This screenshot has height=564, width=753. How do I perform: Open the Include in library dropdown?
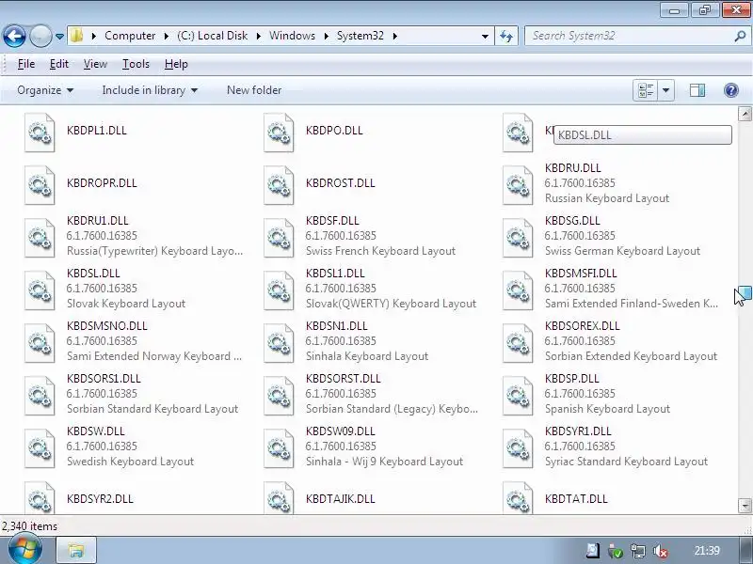[x=150, y=90]
